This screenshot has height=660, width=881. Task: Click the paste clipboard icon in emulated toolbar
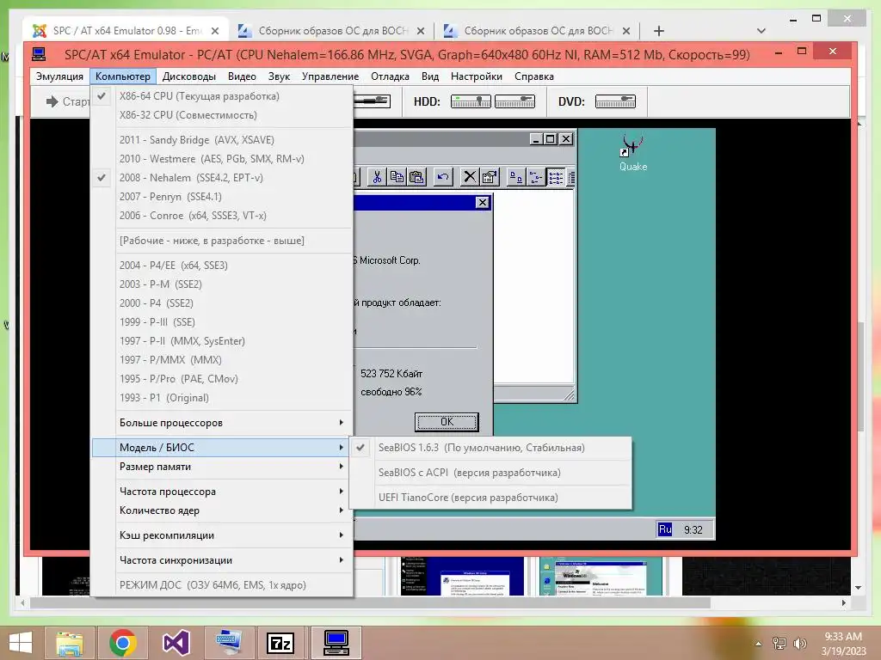[416, 177]
